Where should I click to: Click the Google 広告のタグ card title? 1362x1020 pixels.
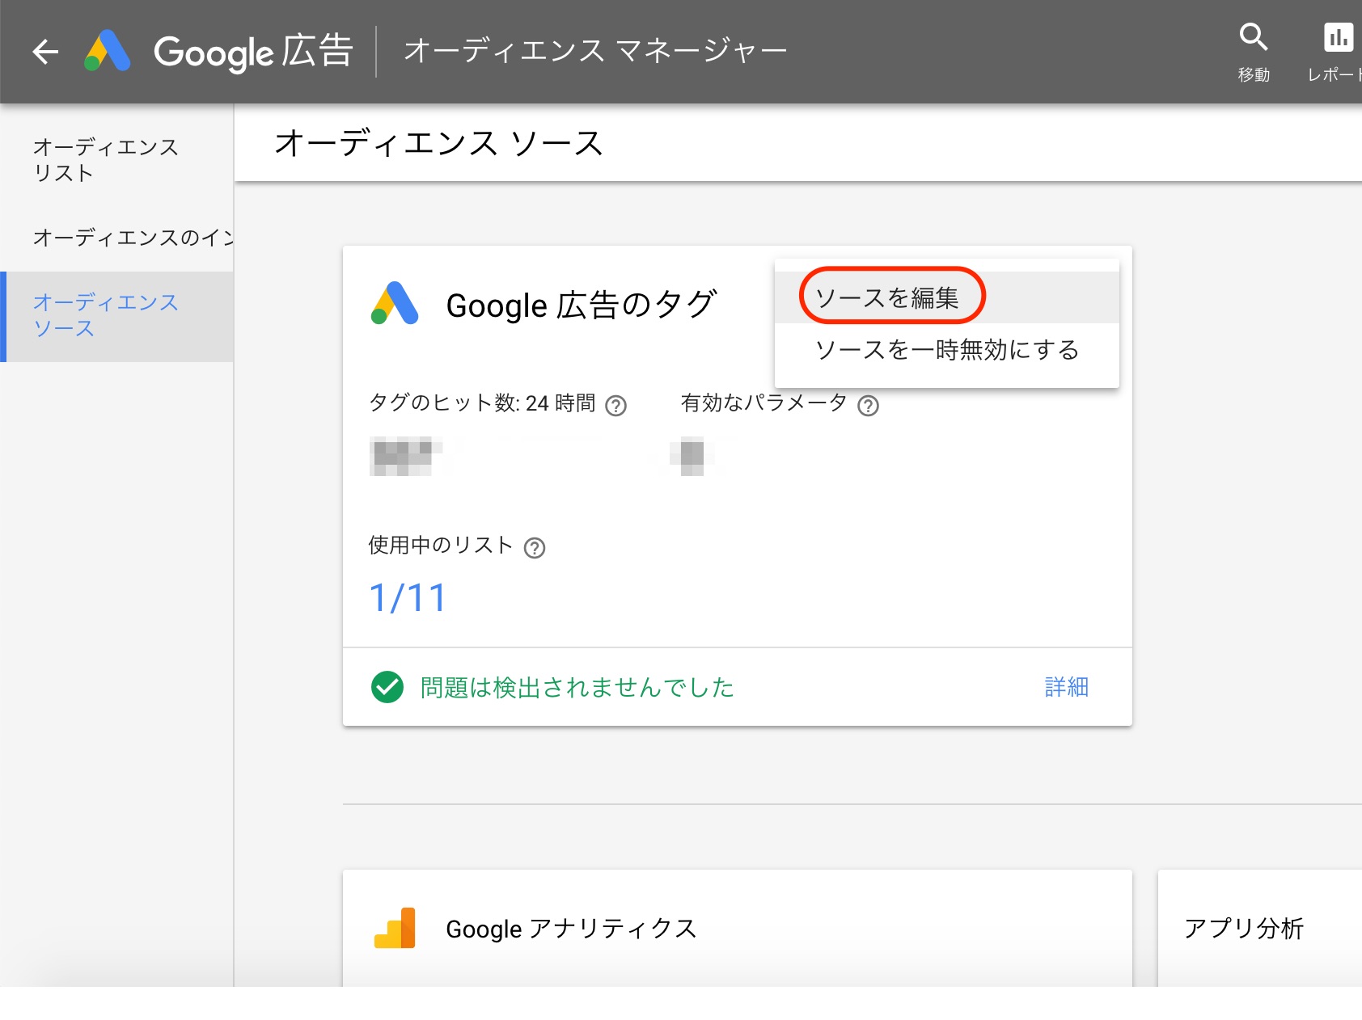(x=582, y=306)
